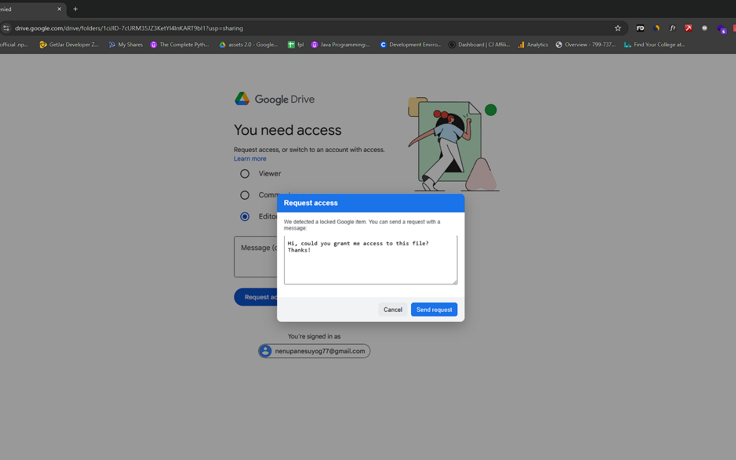
Task: Click the signed-in account chip
Action: [x=314, y=351]
